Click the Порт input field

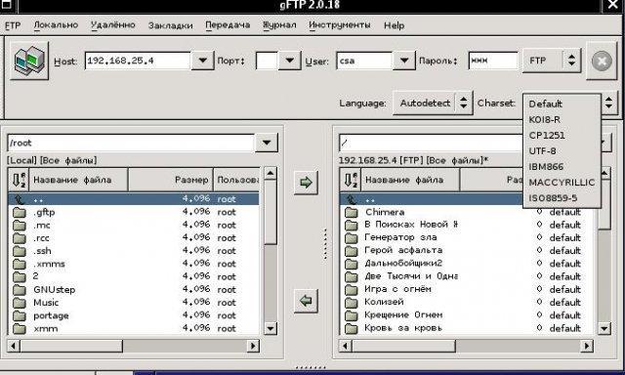point(267,61)
